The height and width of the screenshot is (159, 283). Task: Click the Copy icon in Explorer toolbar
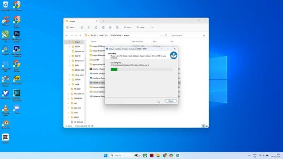click(x=89, y=27)
